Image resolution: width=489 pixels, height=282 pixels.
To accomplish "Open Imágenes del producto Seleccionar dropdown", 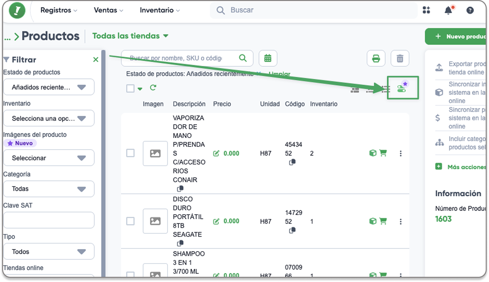I will pos(49,158).
